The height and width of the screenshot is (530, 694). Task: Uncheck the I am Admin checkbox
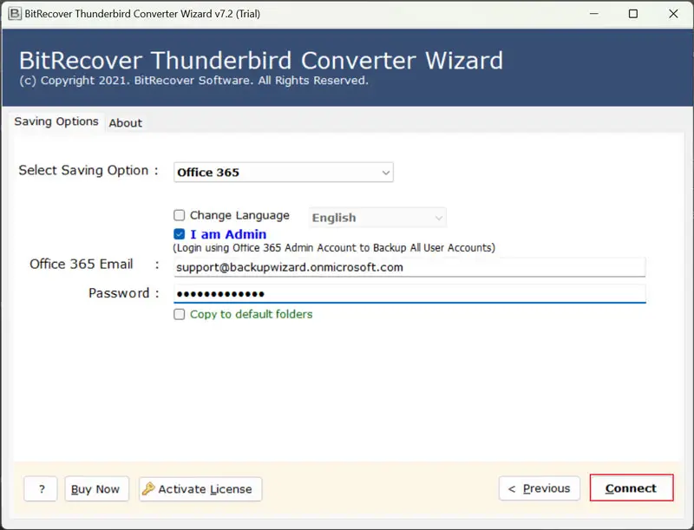180,234
